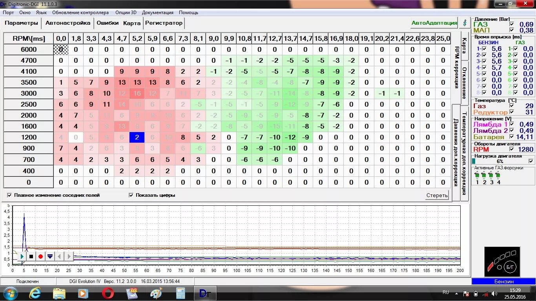This screenshot has width=536, height=301.
Task: Click the 16 cell in 3000 row
Action: 137,93
